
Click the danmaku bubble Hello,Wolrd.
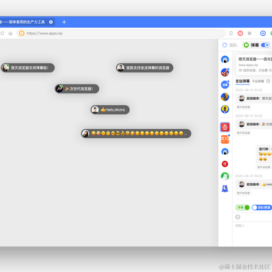110,110
